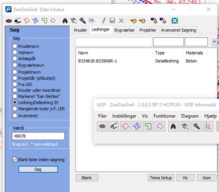Viewport: 219px width, 192px height.
Task: Click the asterisk filter button beside the filter fields
Action: pos(214,42)
